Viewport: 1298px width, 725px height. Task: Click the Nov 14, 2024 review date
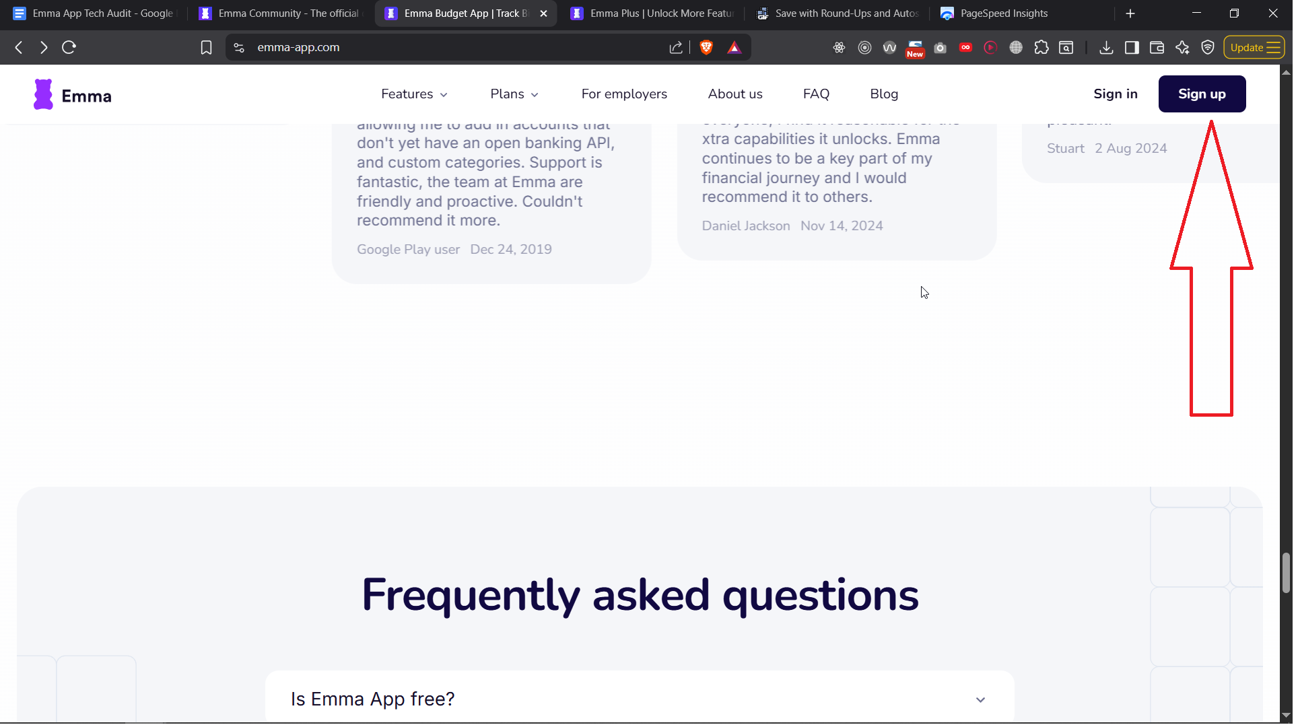[x=841, y=226]
